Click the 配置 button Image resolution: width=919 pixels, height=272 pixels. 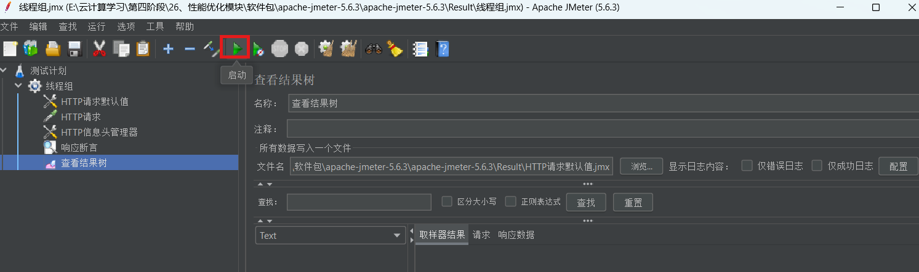click(898, 166)
